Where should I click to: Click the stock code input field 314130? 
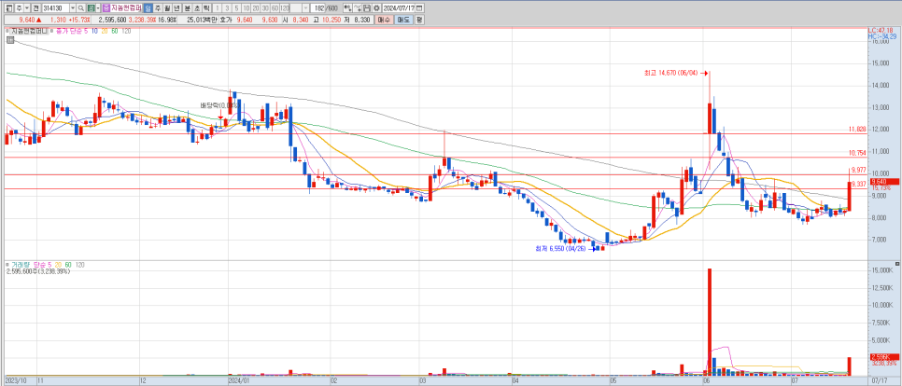coord(56,8)
